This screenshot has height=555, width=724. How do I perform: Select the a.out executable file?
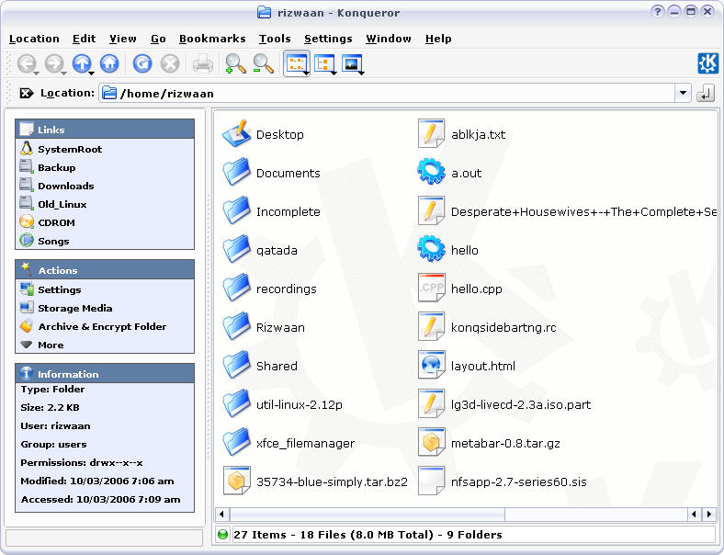(x=449, y=173)
